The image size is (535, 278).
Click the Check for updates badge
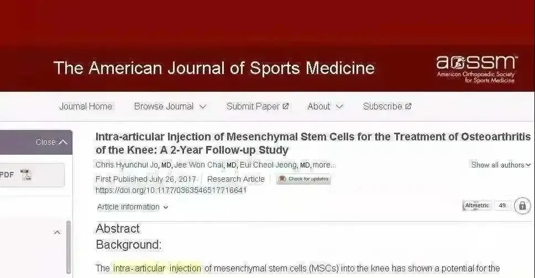click(303, 179)
